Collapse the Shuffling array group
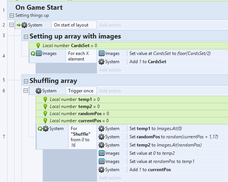 point(26,81)
